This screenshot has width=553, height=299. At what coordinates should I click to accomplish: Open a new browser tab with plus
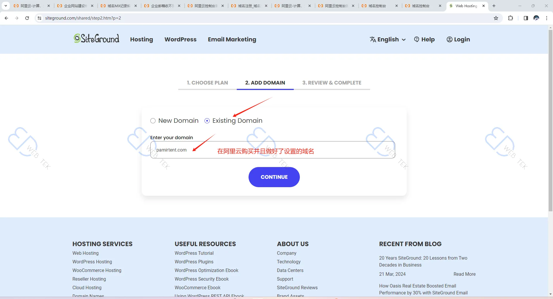point(494,6)
